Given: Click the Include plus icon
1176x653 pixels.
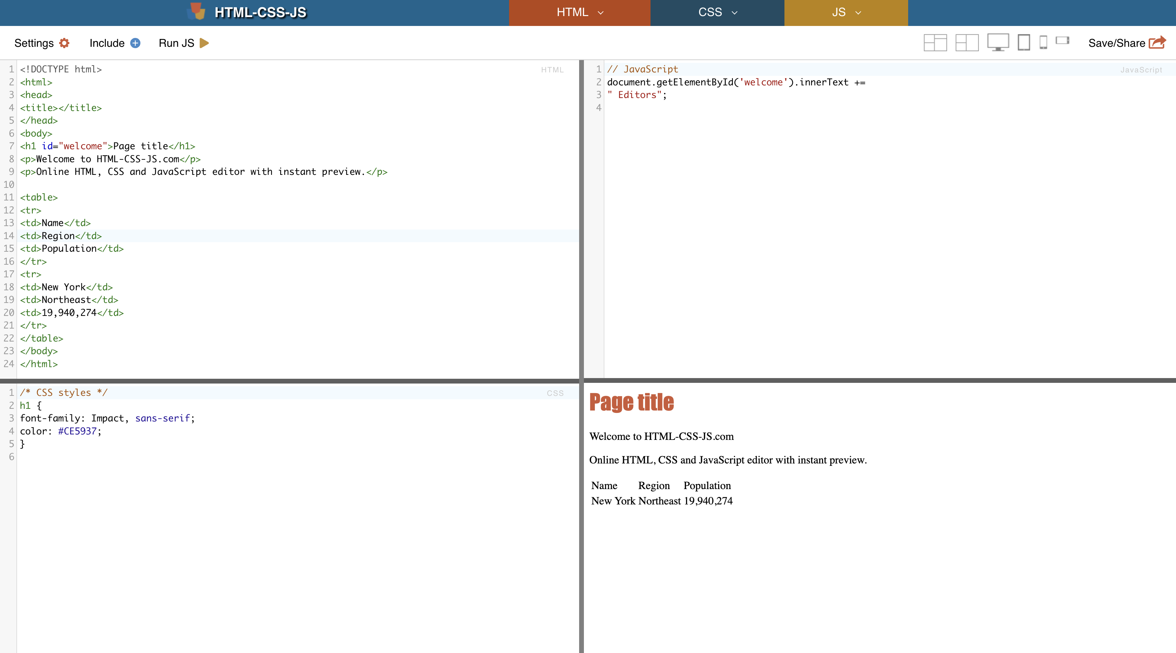Looking at the screenshot, I should (135, 43).
